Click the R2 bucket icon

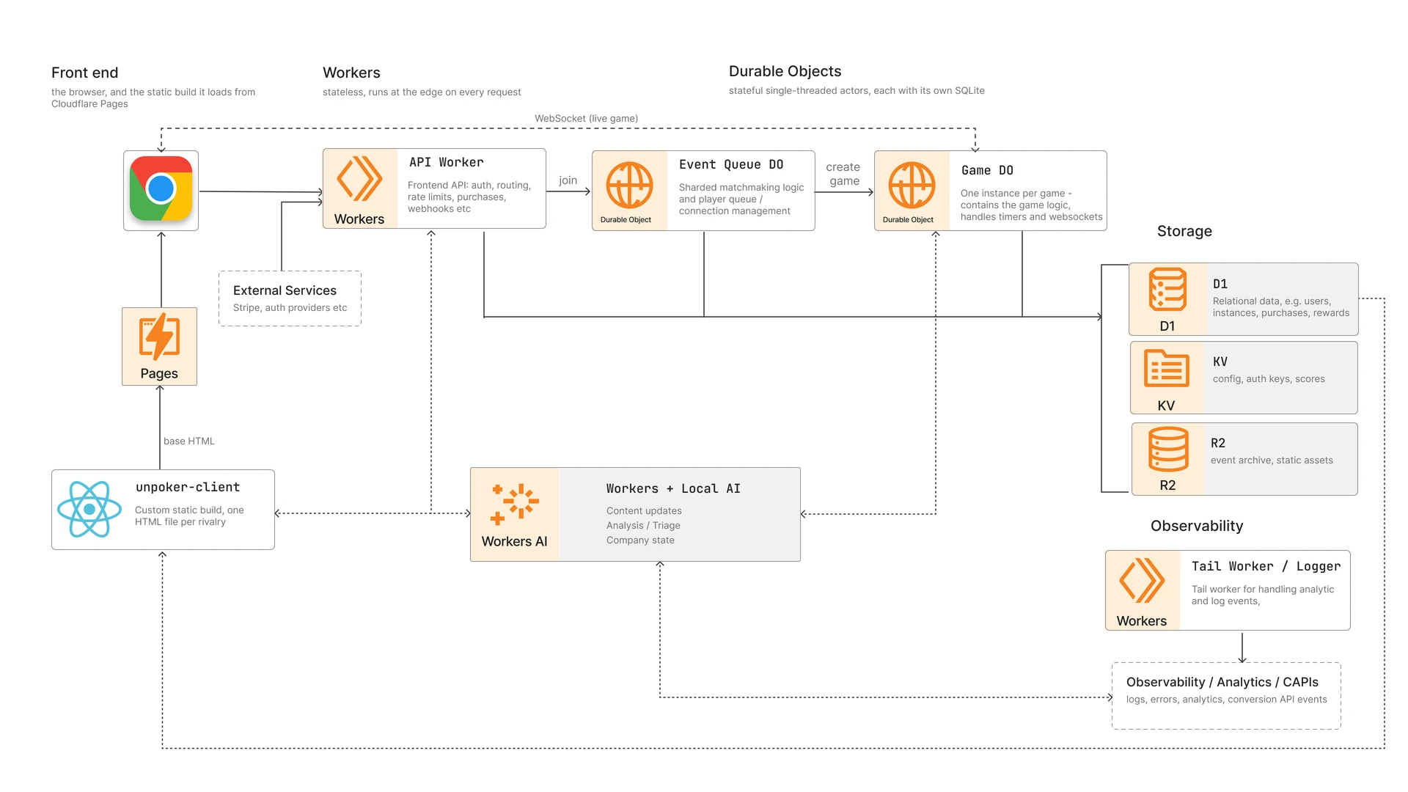[x=1167, y=449]
